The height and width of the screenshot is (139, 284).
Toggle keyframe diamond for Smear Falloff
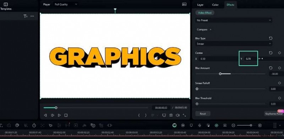(279, 83)
